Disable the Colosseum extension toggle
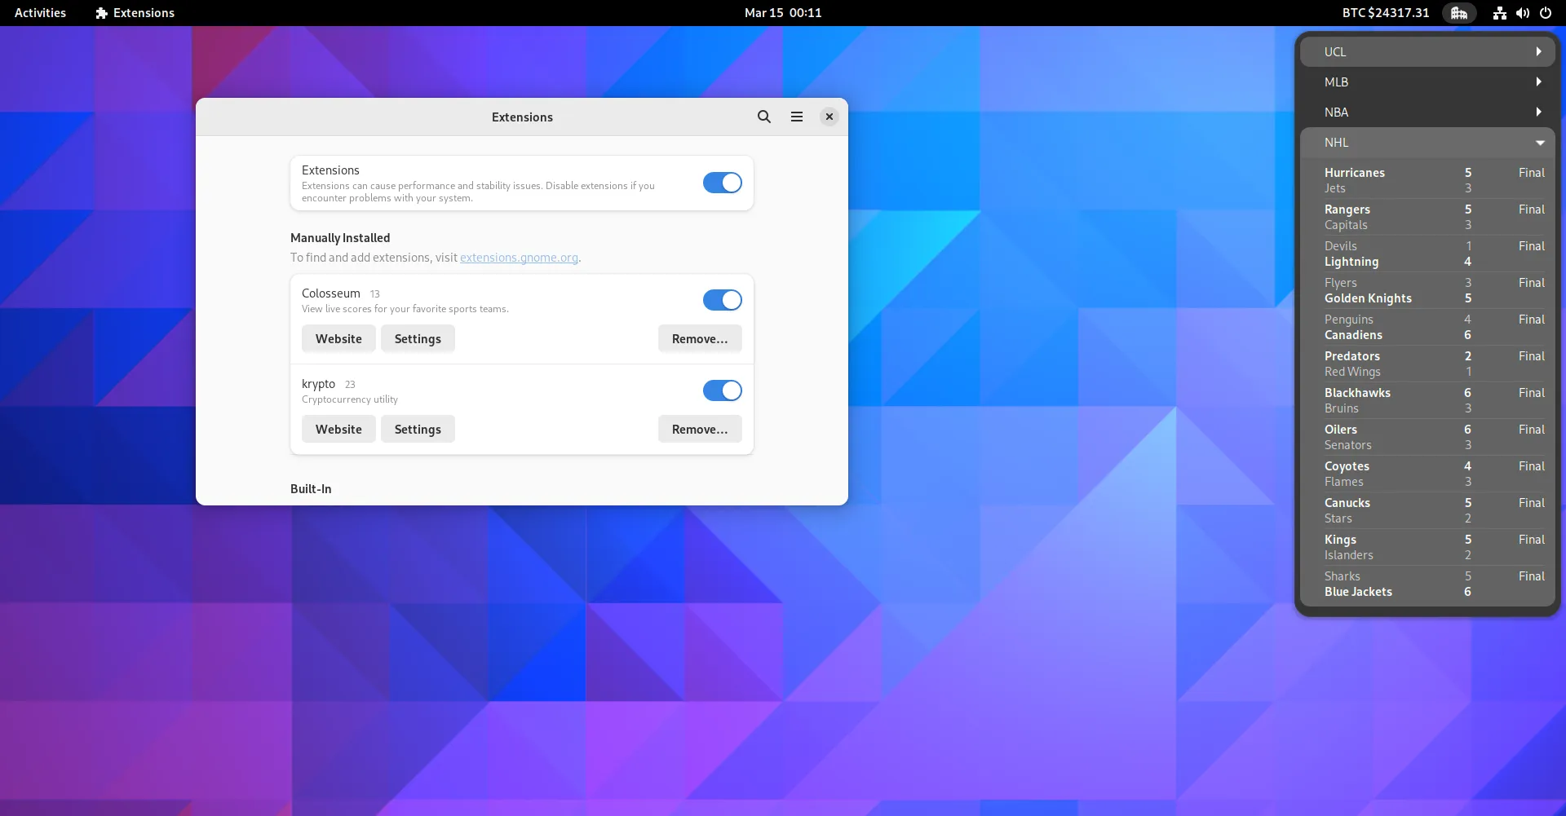The width and height of the screenshot is (1566, 816). pos(722,300)
